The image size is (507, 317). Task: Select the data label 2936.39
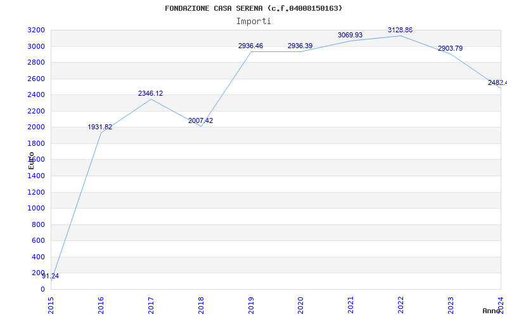[300, 46]
